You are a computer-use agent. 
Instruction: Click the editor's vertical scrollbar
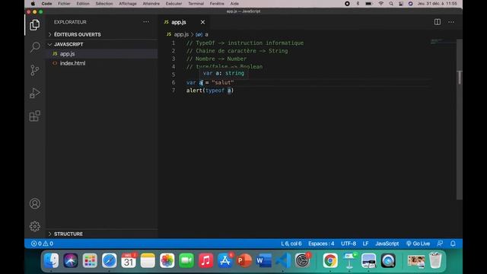[460, 119]
